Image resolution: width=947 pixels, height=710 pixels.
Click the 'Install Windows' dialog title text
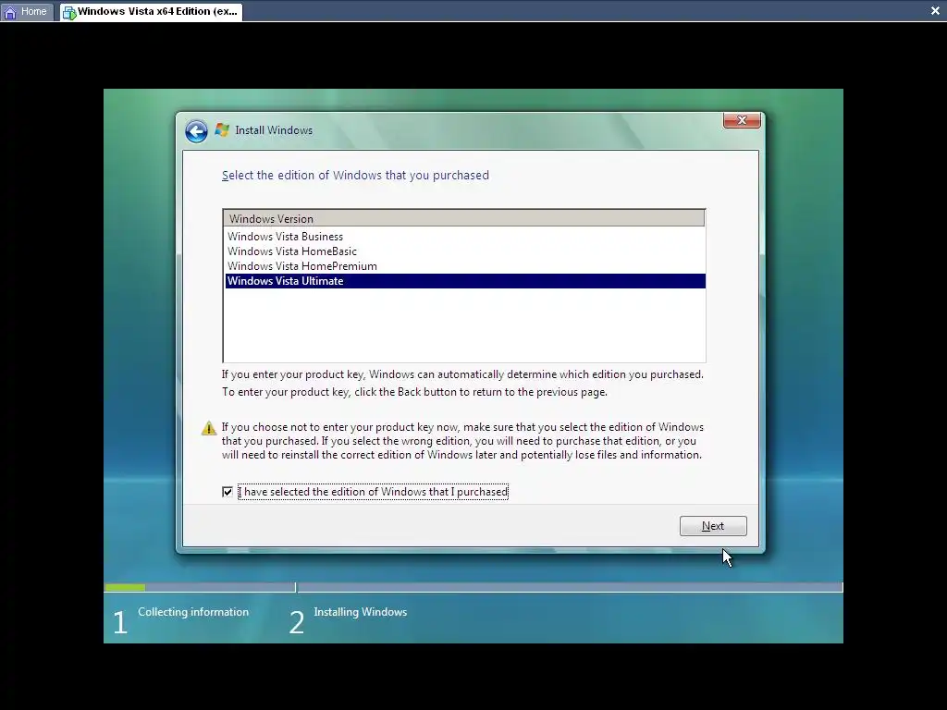(274, 130)
